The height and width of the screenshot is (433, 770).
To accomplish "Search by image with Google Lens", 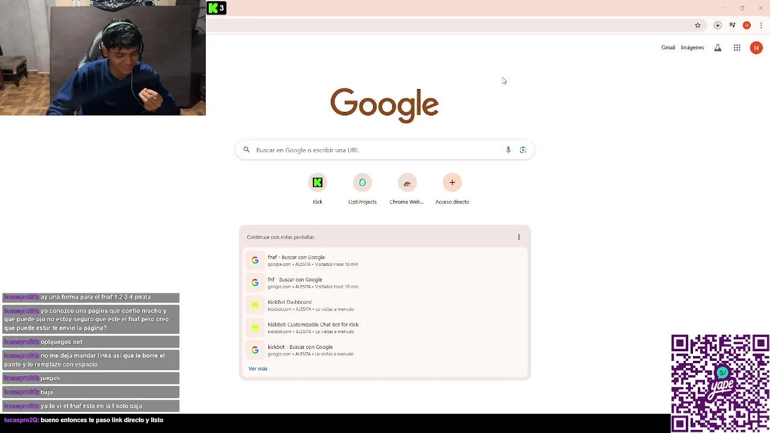I will (x=523, y=150).
